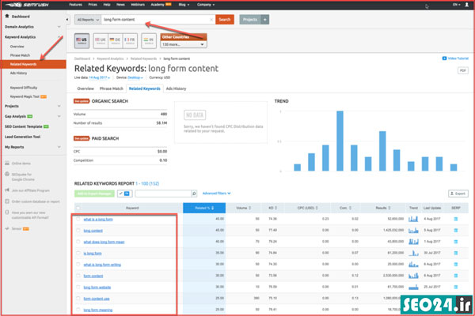Click the Order custom database icon
Screen dimensions: 475x316
pos(7,201)
